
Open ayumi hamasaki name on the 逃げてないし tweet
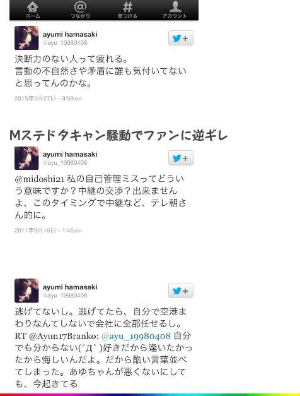point(70,287)
